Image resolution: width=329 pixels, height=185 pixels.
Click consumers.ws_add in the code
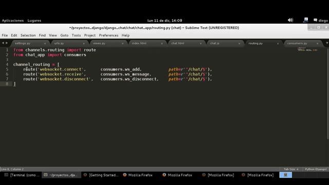click(x=120, y=69)
